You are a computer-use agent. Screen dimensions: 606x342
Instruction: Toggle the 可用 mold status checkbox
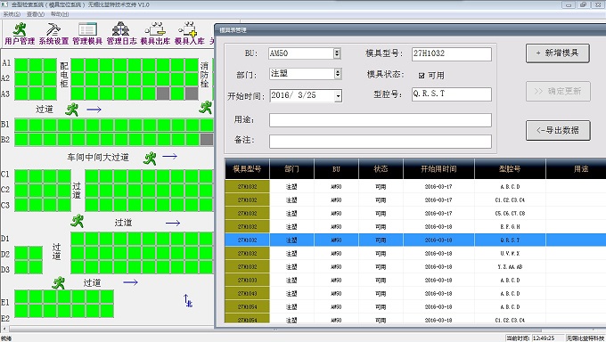(422, 76)
